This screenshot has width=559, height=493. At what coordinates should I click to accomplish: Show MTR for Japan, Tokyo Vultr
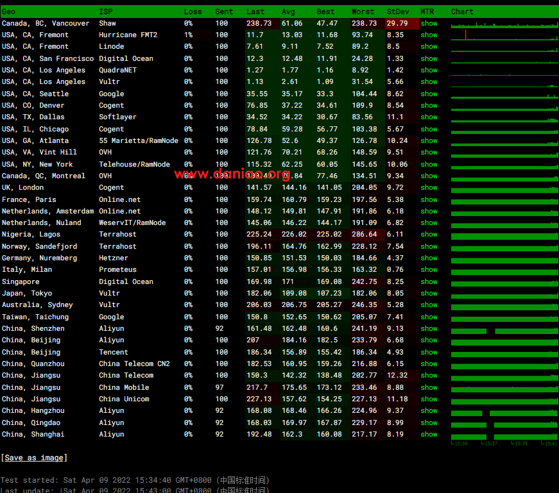(429, 294)
